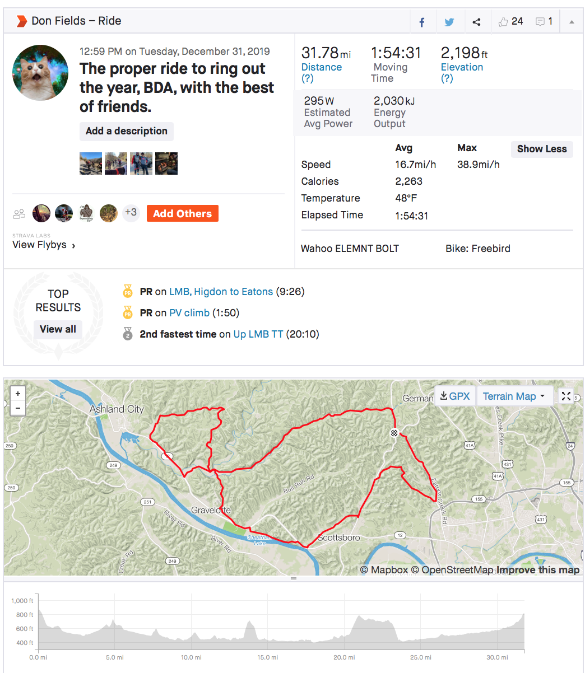Screen dimensions: 585x673
Task: Open comments via the speech bubble icon
Action: [540, 22]
